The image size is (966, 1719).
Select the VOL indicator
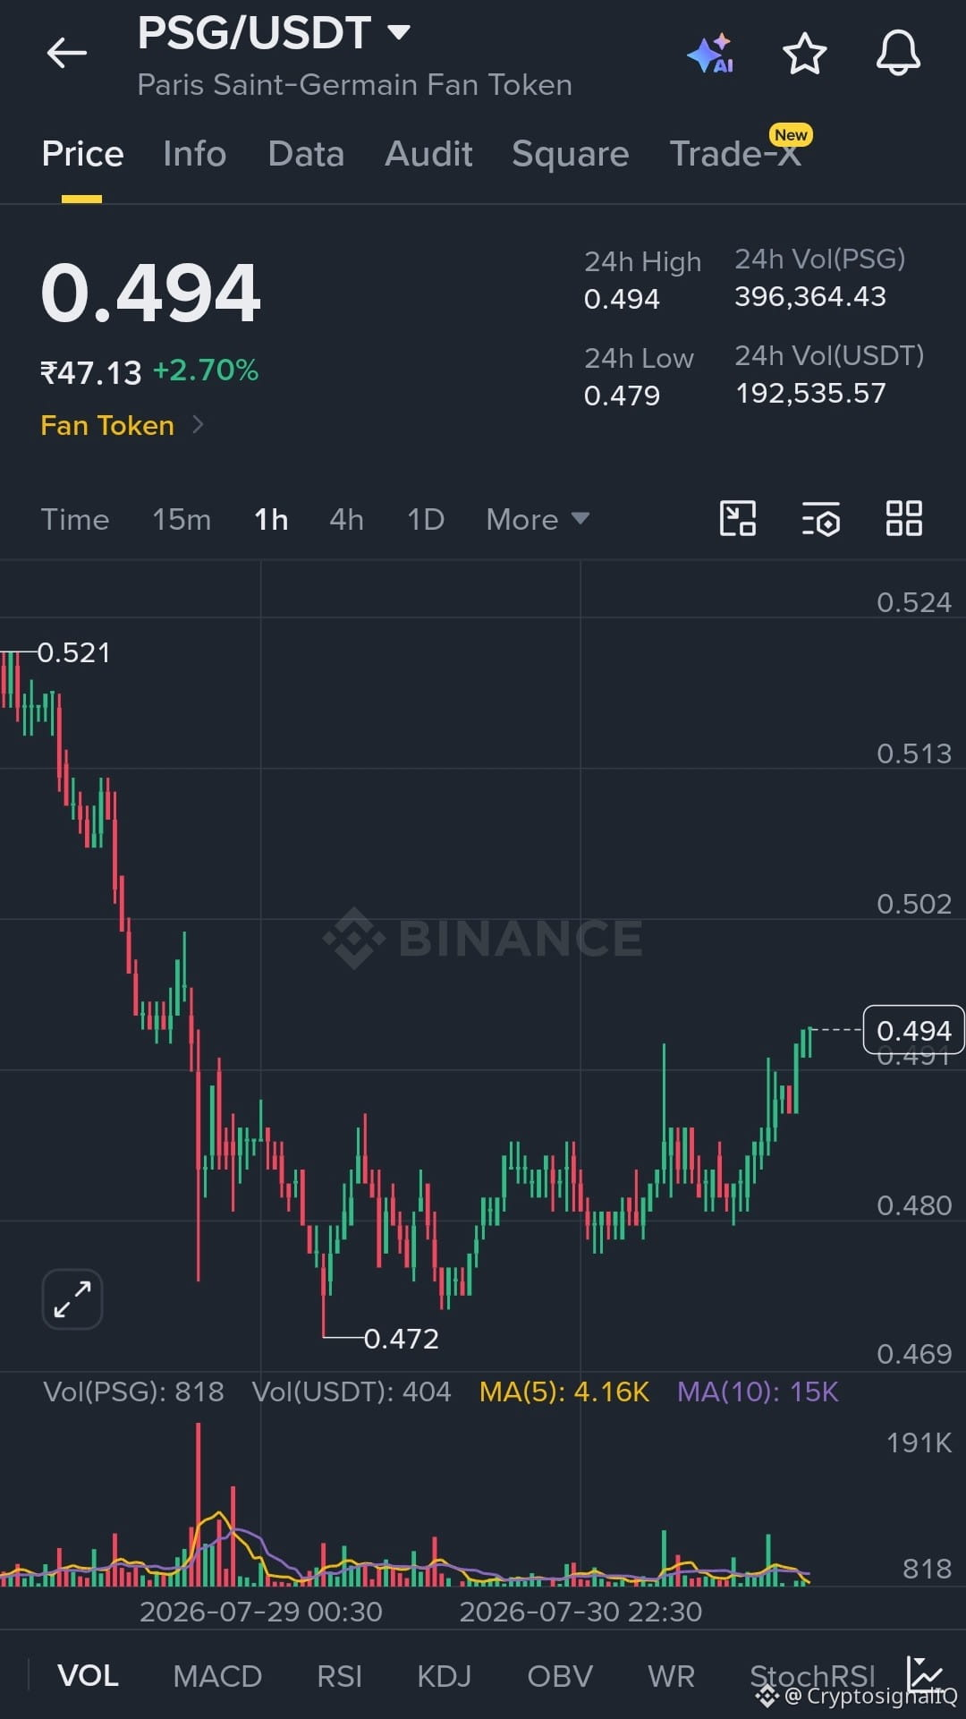tap(88, 1675)
